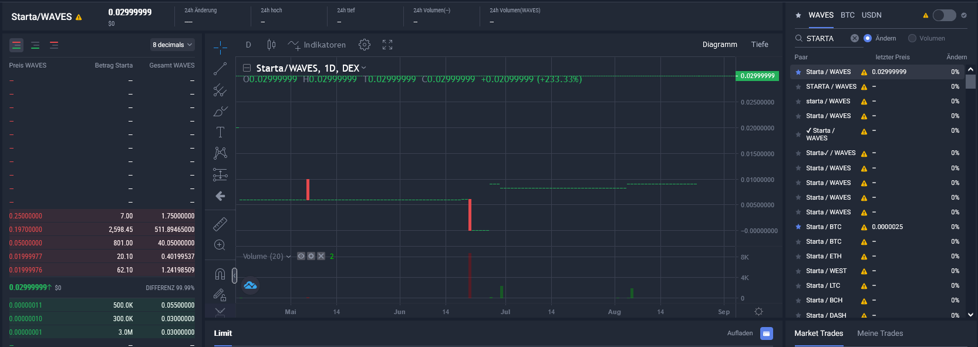The image size is (978, 347).
Task: Open the Limit order tab
Action: coord(223,333)
